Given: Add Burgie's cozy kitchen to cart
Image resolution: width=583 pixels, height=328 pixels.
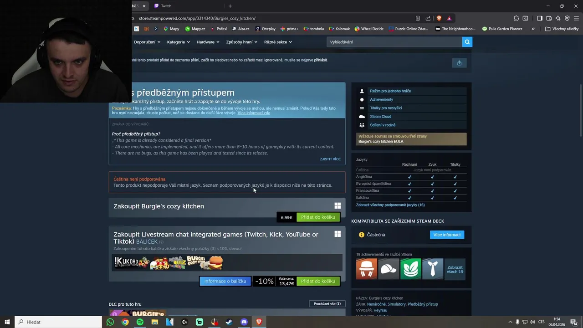Looking at the screenshot, I should pyautogui.click(x=318, y=217).
